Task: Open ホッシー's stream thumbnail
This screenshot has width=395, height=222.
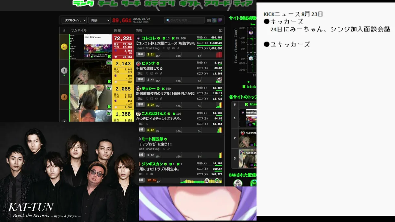Action: click(x=90, y=97)
